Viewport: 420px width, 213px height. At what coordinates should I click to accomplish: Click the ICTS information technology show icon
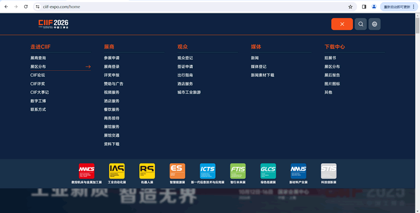207,171
